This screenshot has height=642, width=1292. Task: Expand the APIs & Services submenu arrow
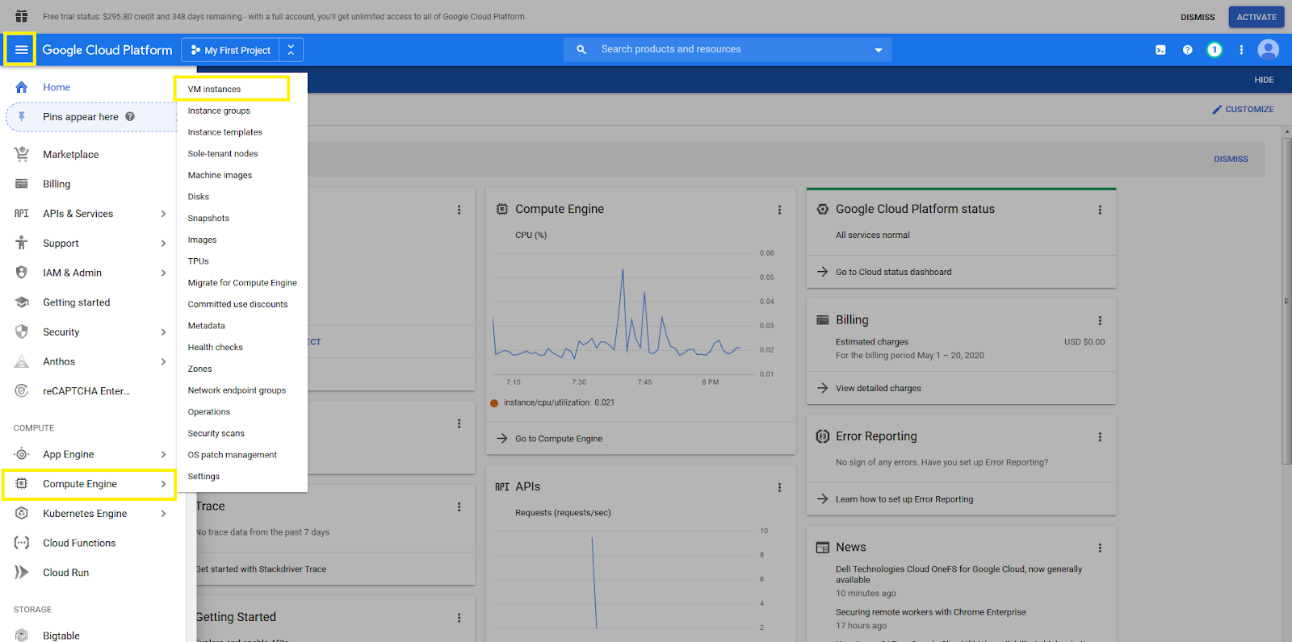coord(163,214)
